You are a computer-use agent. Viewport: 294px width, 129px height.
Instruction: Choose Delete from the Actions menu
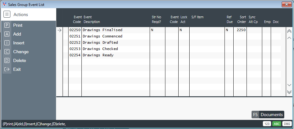coord(19,60)
